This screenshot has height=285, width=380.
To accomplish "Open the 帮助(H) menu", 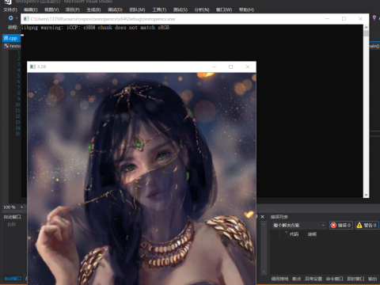I will (246, 9).
